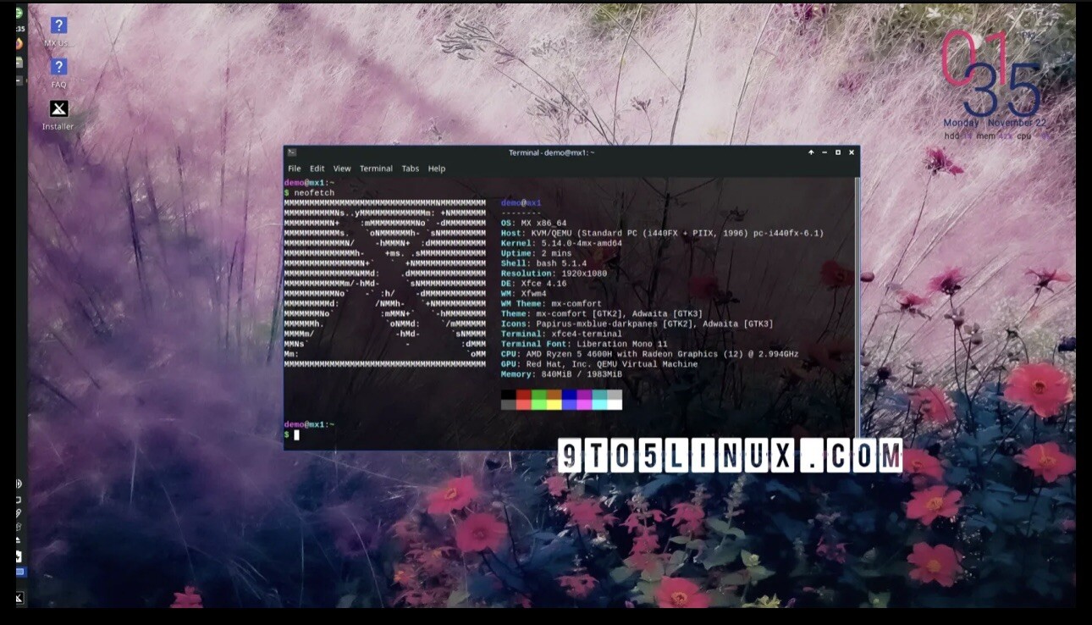Click the 'DE: Xfce 4.16' line
Image resolution: width=1092 pixels, height=625 pixels.
tap(533, 284)
